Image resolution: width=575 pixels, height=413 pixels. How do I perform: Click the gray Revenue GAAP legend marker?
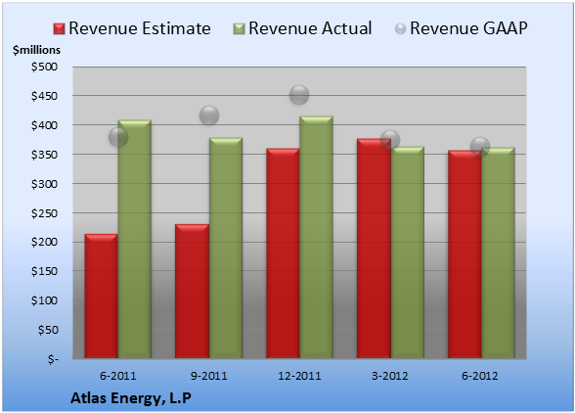pyautogui.click(x=401, y=29)
